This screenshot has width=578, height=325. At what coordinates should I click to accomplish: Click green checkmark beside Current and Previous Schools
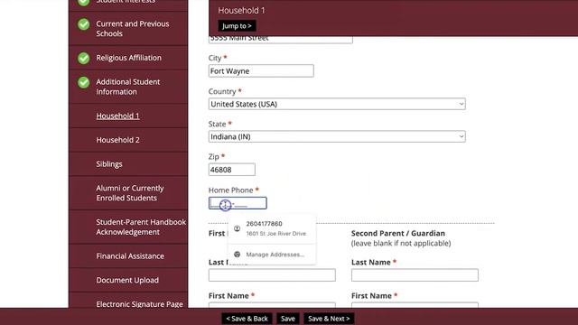[x=84, y=24]
